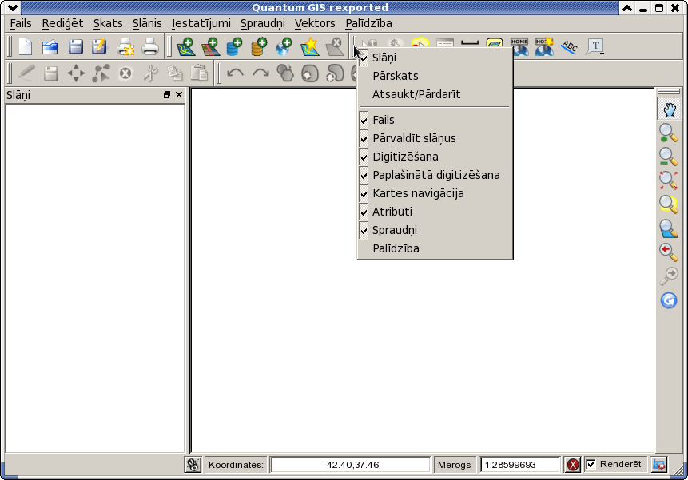Click the greyed Zoom next magnifier icon
Image resolution: width=688 pixels, height=480 pixels.
669,276
